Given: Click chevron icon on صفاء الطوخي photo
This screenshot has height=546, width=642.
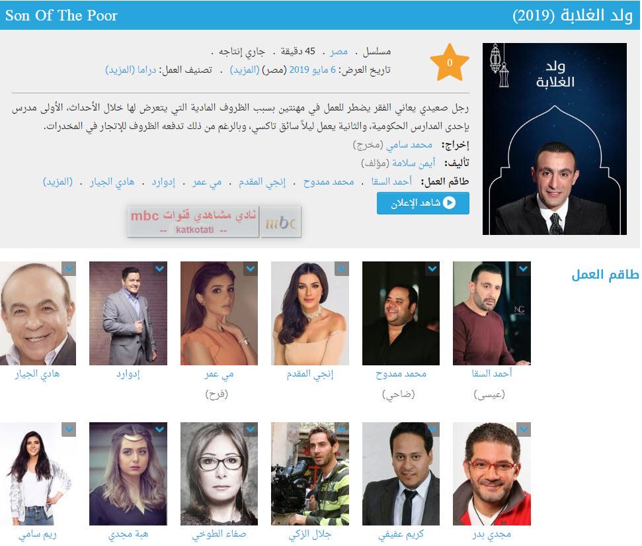Looking at the screenshot, I should [251, 430].
